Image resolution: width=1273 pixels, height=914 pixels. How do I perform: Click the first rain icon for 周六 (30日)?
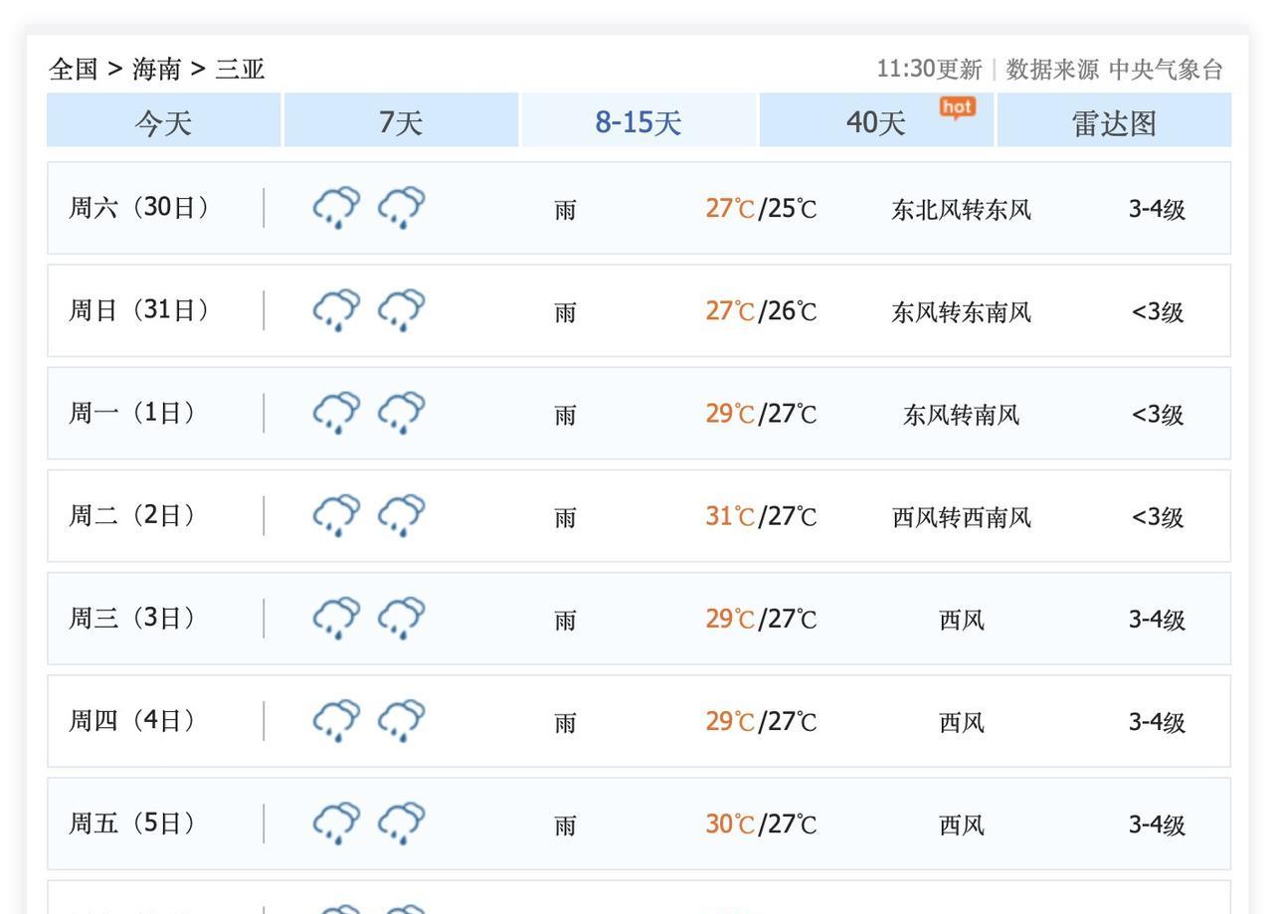pos(337,208)
